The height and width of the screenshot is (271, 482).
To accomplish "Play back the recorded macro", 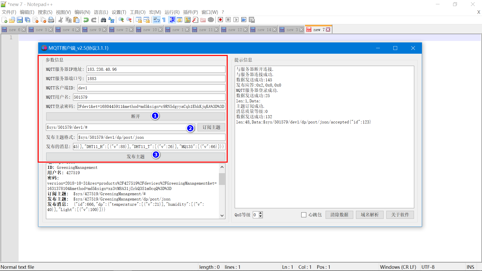I will coord(236,20).
